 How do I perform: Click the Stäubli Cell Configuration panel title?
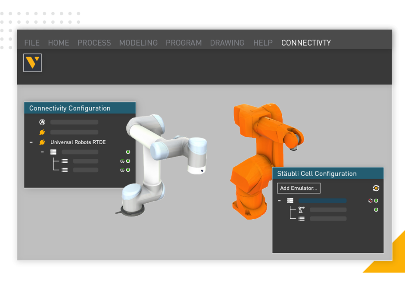pos(317,173)
